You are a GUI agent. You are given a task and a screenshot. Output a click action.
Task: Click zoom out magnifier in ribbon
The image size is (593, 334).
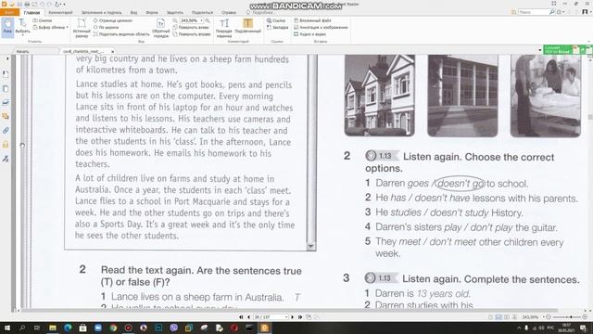click(x=175, y=20)
